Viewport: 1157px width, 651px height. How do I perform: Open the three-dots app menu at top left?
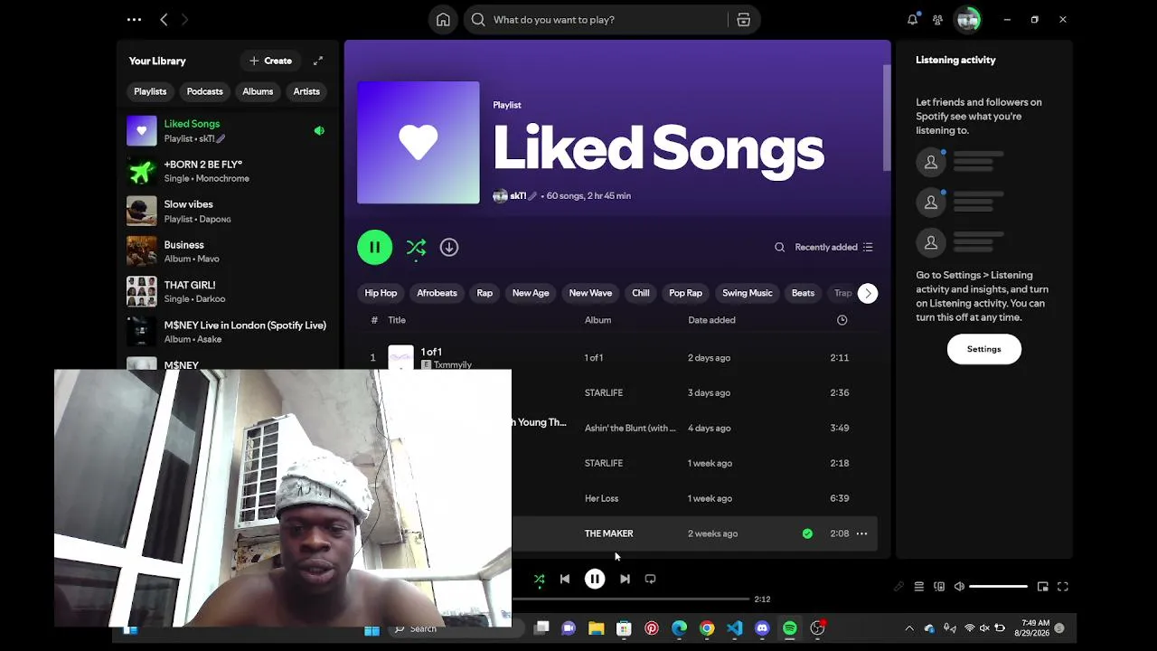pos(134,20)
